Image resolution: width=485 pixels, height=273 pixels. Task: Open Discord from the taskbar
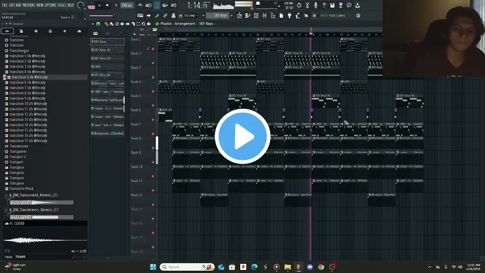(x=310, y=267)
